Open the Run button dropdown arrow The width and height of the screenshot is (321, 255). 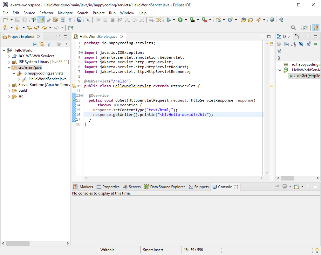coord(186,20)
